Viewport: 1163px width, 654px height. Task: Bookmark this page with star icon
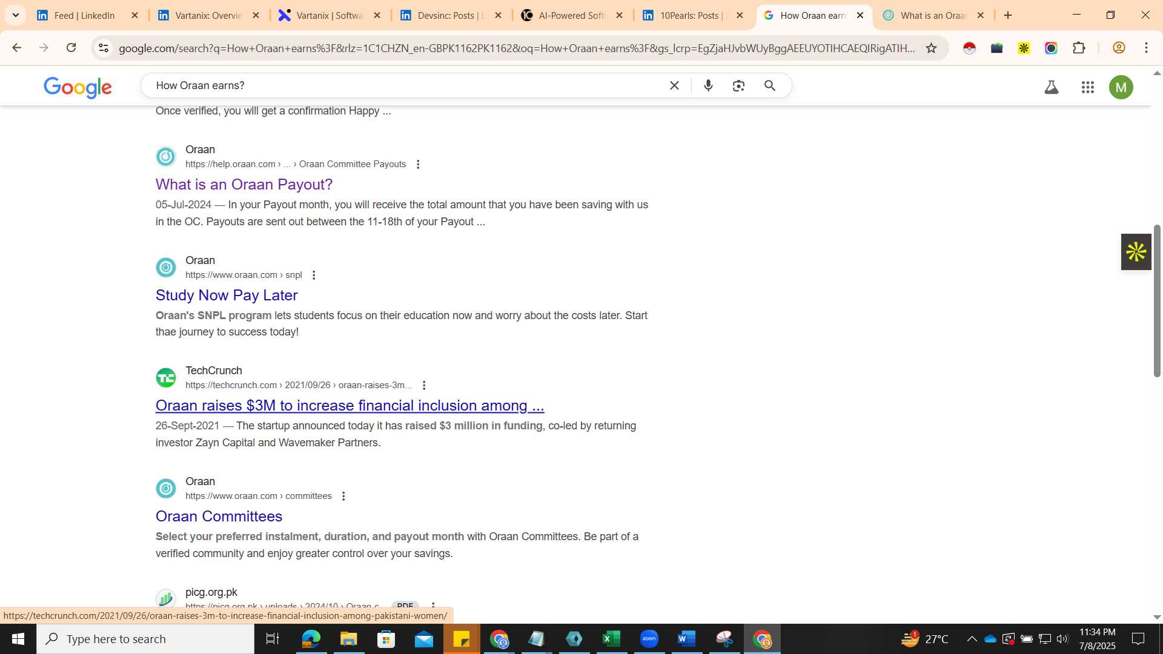932,48
